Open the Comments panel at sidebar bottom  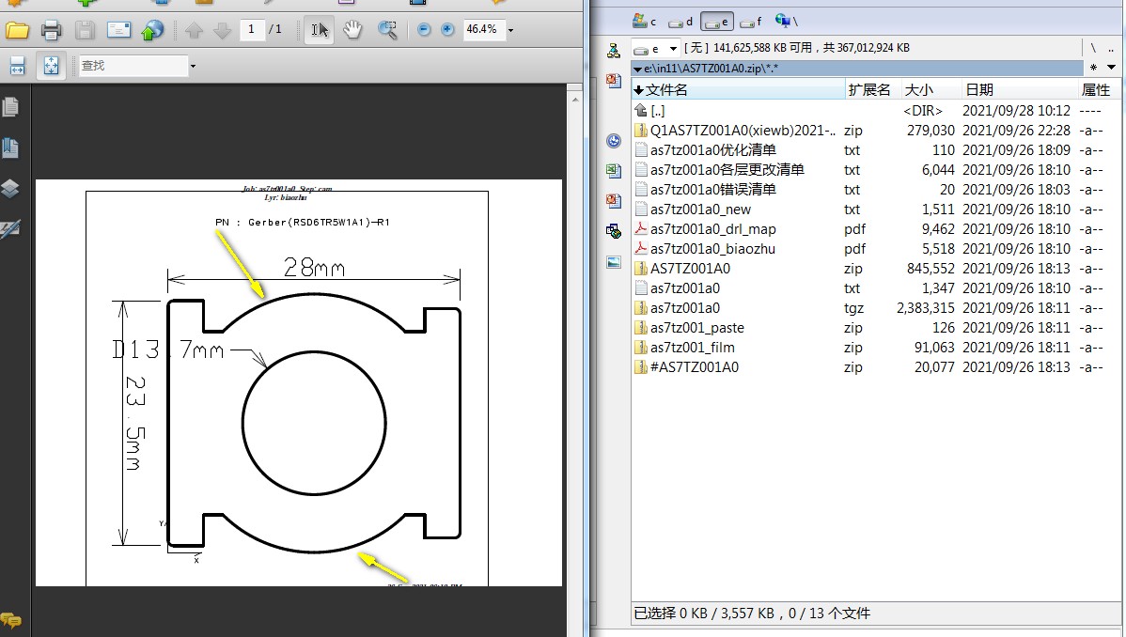(10, 619)
